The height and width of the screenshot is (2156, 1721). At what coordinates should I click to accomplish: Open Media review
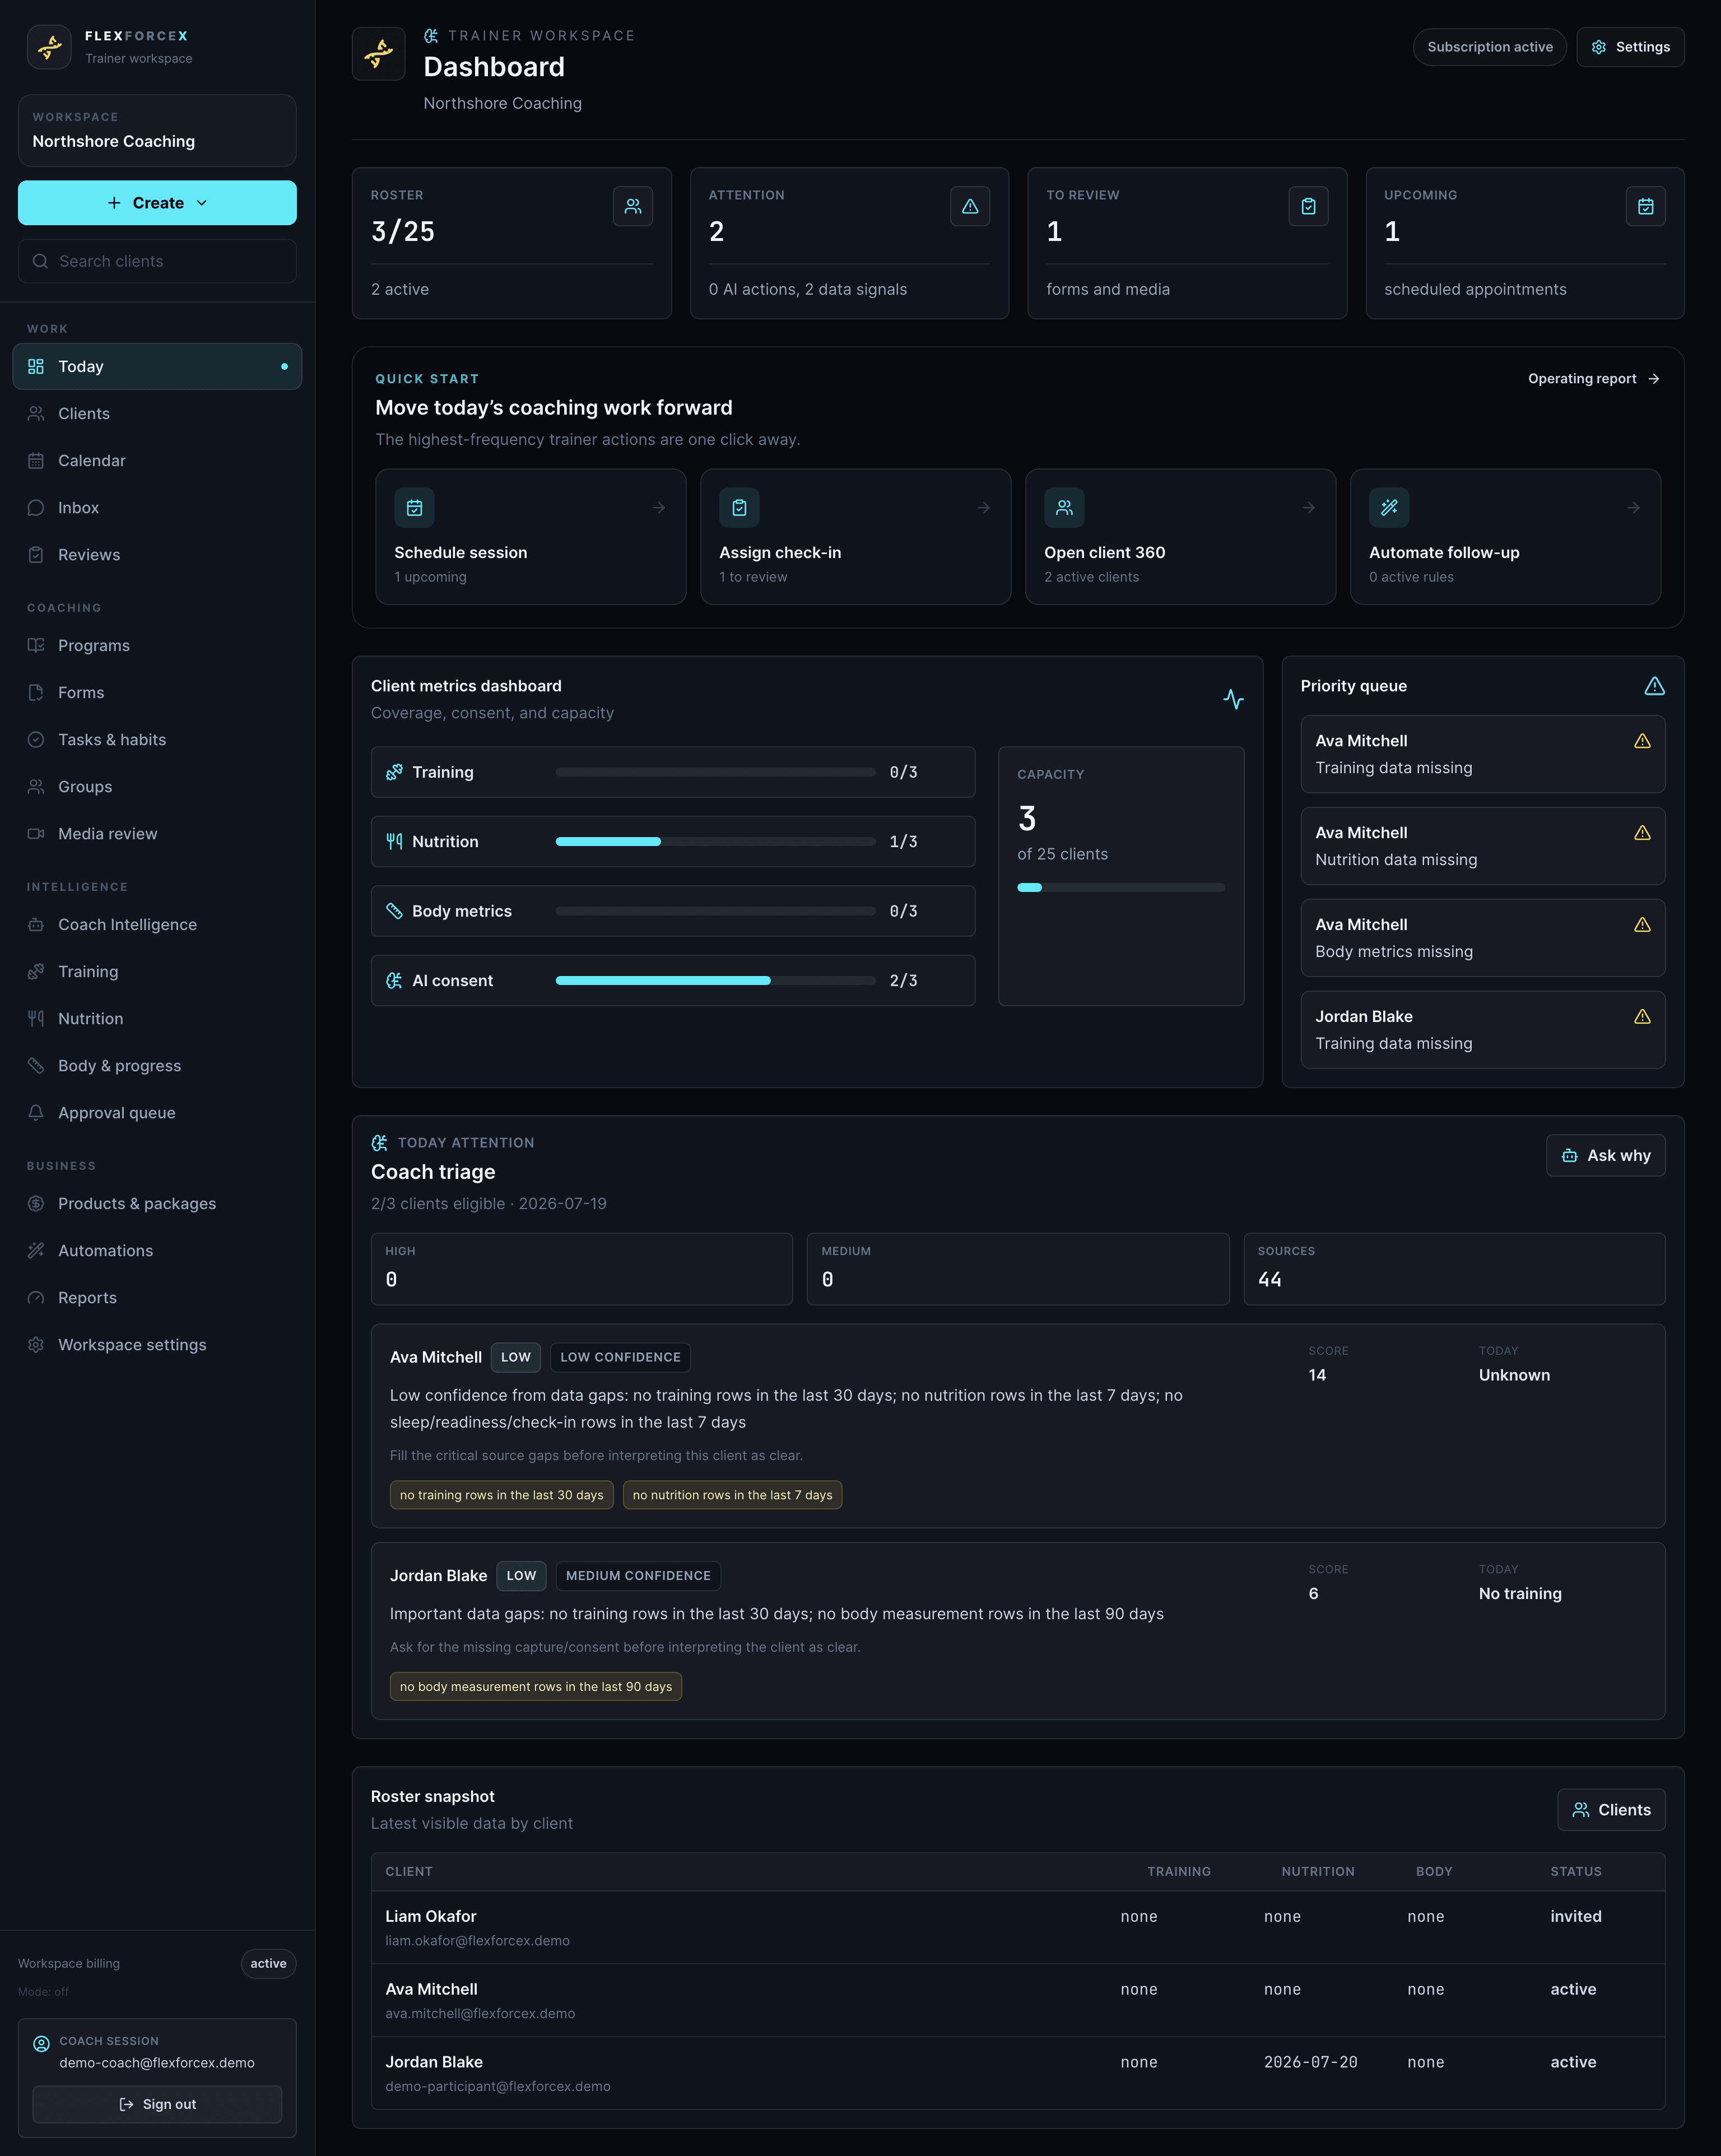click(157, 834)
